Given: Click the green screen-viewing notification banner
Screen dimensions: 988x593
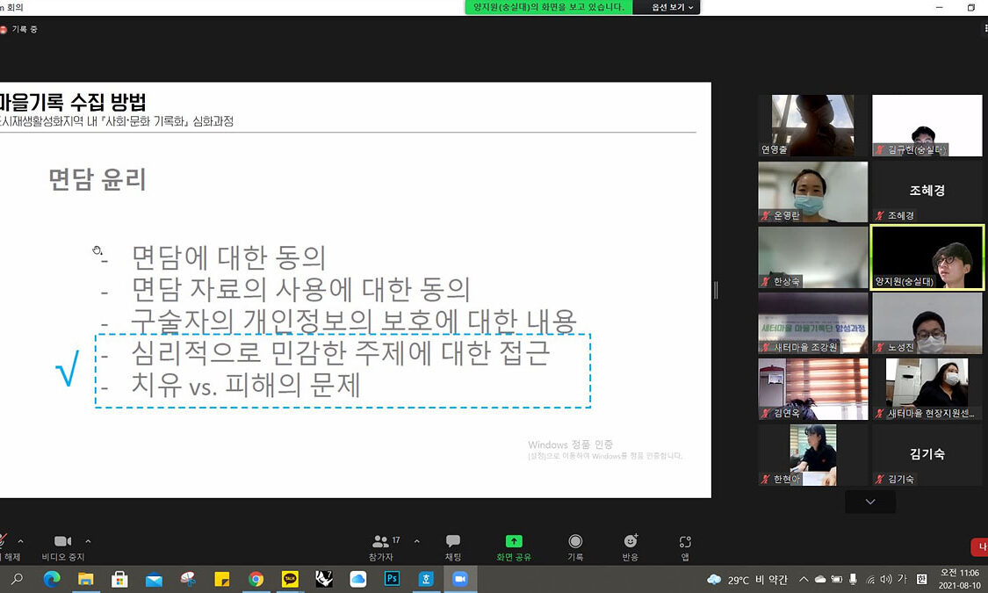Looking at the screenshot, I should (x=548, y=7).
